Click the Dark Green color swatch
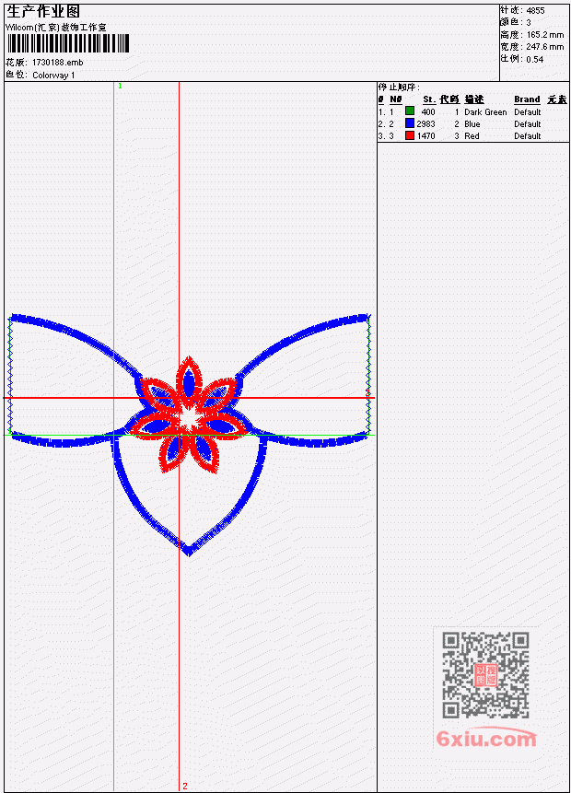The width and height of the screenshot is (571, 793). [x=410, y=111]
